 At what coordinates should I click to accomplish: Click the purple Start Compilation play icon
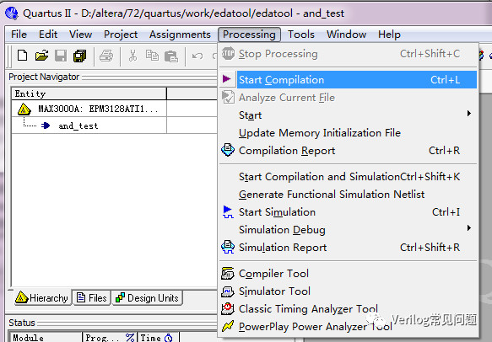227,79
